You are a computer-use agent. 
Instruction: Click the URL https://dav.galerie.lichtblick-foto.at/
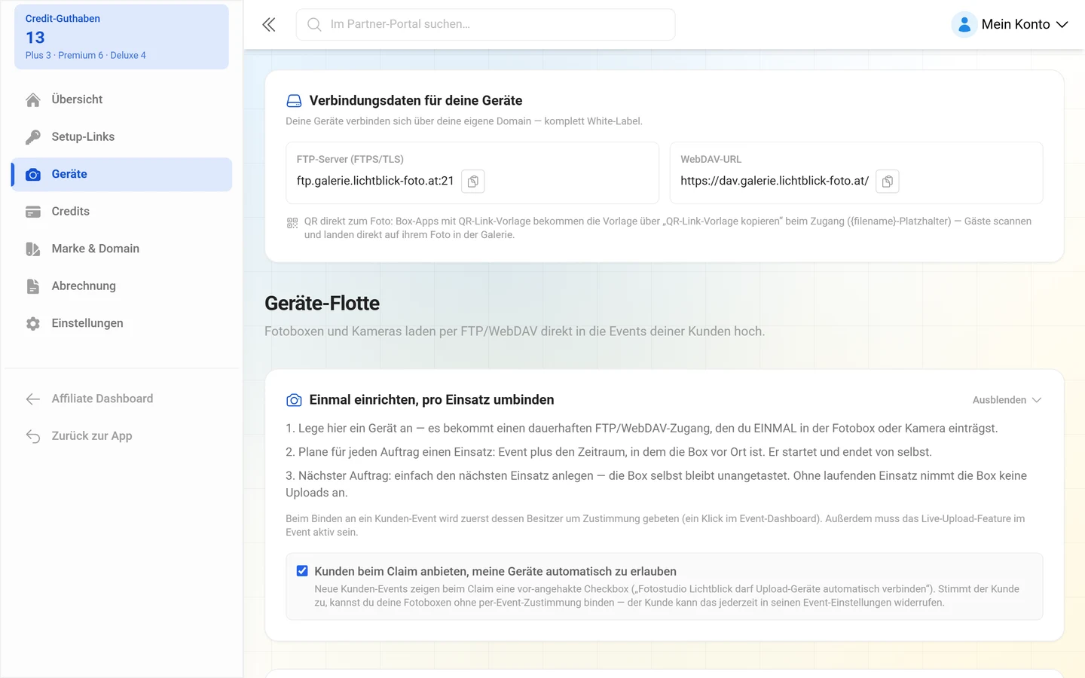[x=775, y=181]
